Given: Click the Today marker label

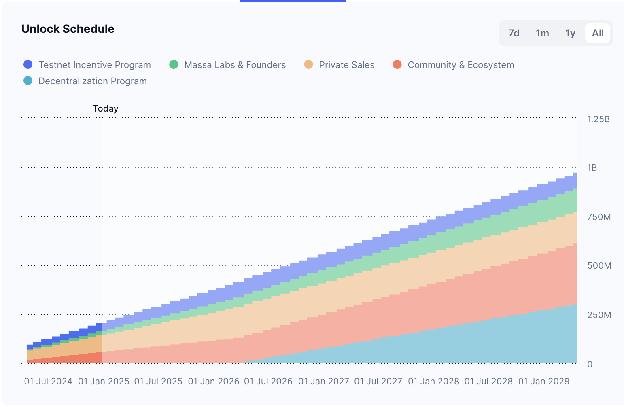Looking at the screenshot, I should click(106, 108).
